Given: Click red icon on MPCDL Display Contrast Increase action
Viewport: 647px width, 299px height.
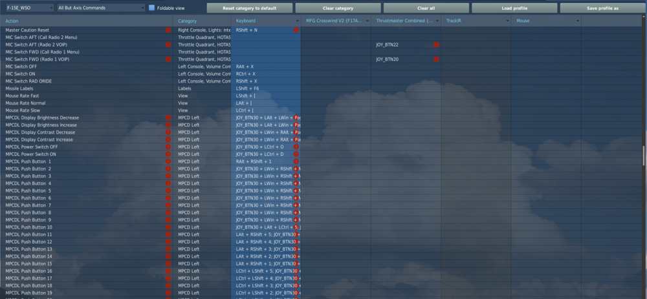Looking at the screenshot, I should pos(168,139).
